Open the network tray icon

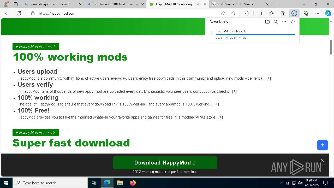(294, 183)
